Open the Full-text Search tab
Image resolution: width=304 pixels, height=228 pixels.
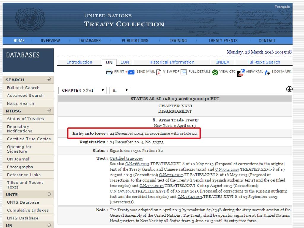(x=264, y=62)
